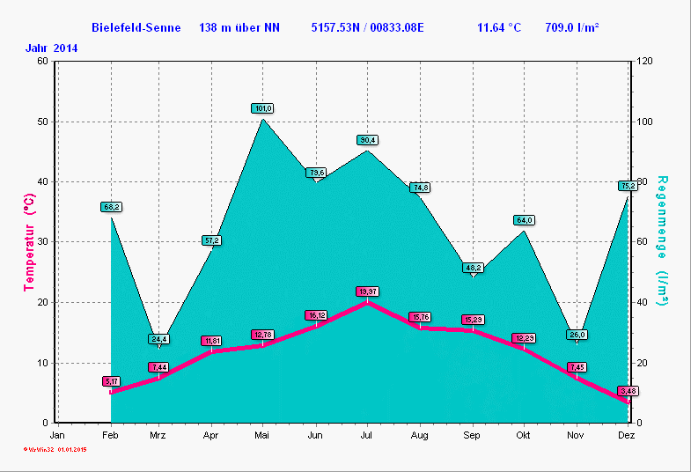691x472 pixels.
Task: Click the February rain label 68,2
Action: pos(112,207)
